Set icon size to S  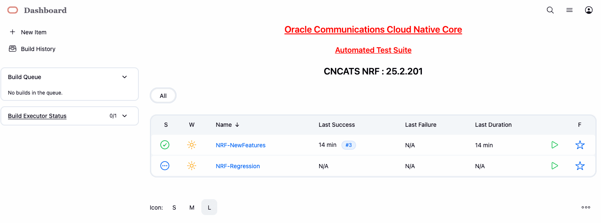(x=174, y=208)
